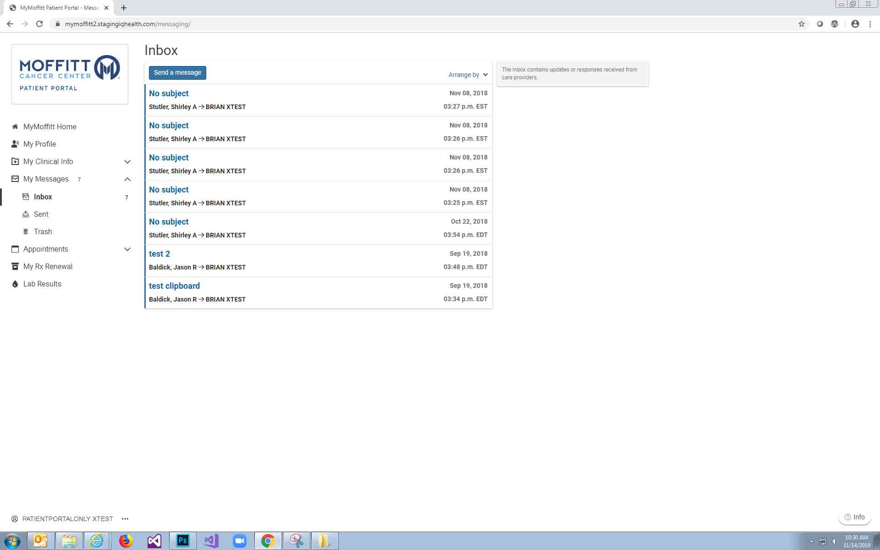Image resolution: width=880 pixels, height=550 pixels.
Task: Open a new browser tab
Action: click(x=124, y=8)
